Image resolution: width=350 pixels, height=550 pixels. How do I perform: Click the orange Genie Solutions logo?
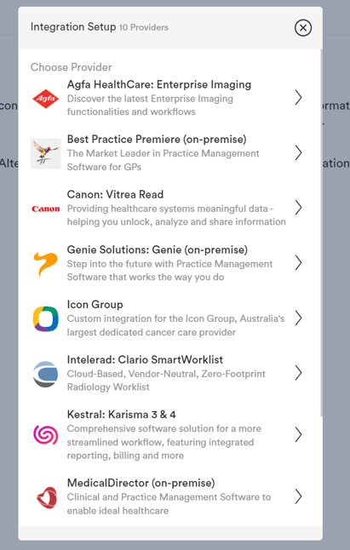46,263
